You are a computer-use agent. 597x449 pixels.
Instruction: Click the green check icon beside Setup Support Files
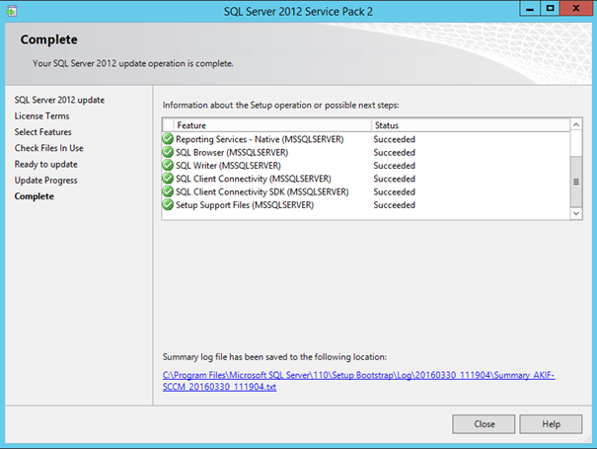(x=168, y=205)
